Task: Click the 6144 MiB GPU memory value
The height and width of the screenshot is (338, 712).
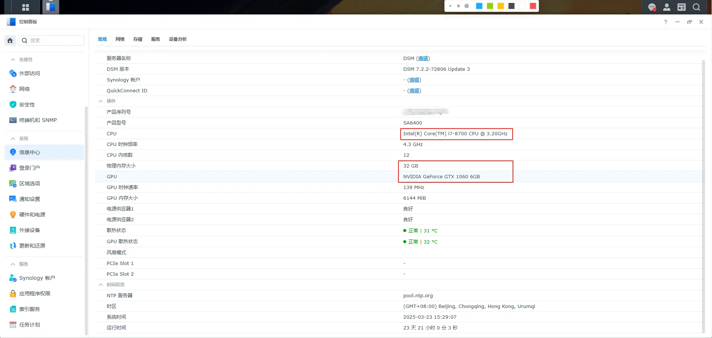Action: pyautogui.click(x=414, y=198)
